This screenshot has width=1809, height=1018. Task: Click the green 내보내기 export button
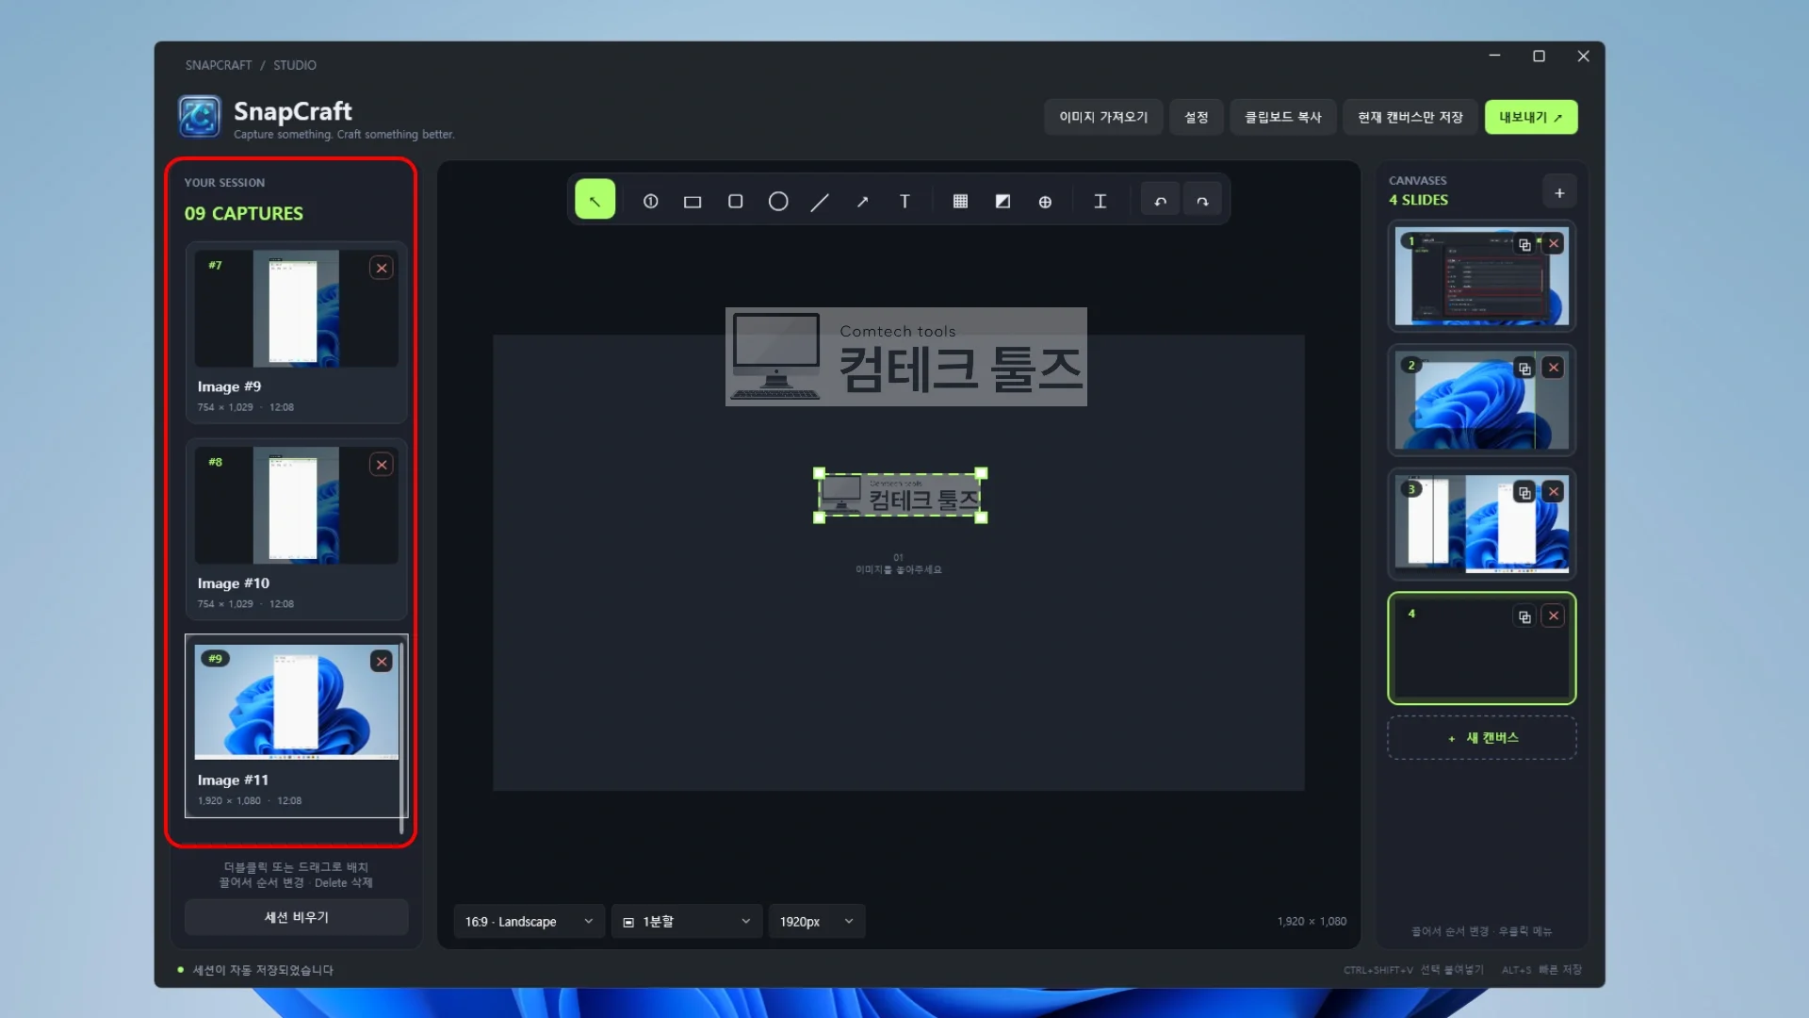pos(1531,117)
